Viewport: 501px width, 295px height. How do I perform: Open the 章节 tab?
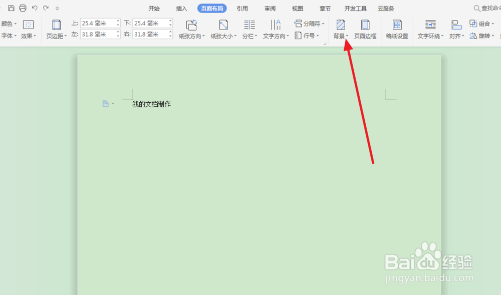point(325,9)
